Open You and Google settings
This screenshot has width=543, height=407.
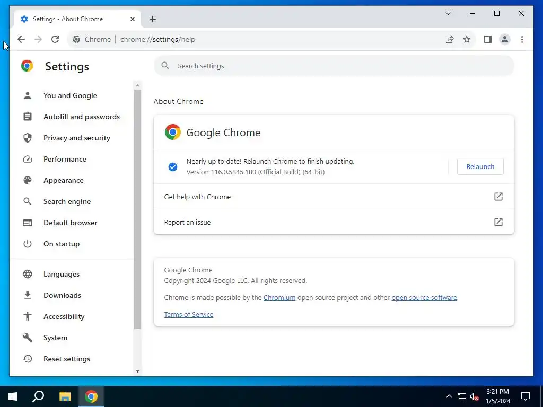click(x=70, y=95)
